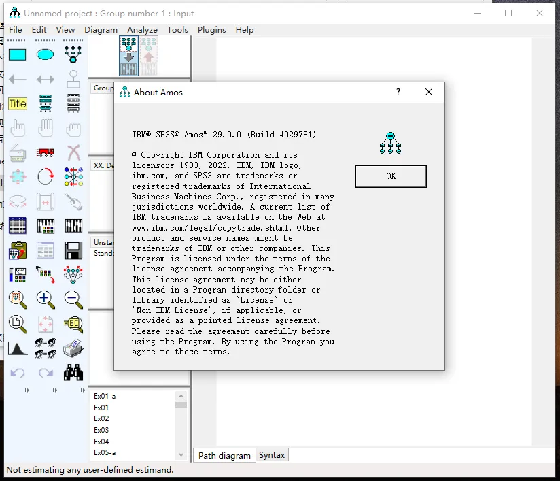Open the loupe BC magnifier tool
Screen dimensions: 560x481
tap(73, 324)
